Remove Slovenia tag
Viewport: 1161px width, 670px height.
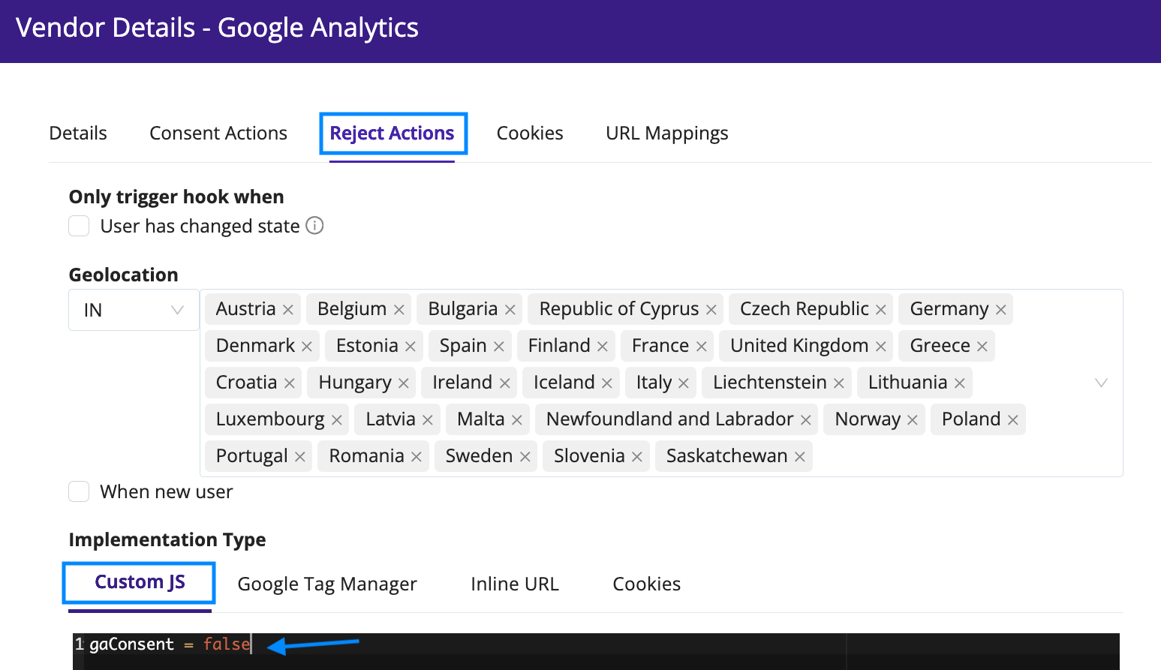point(637,456)
